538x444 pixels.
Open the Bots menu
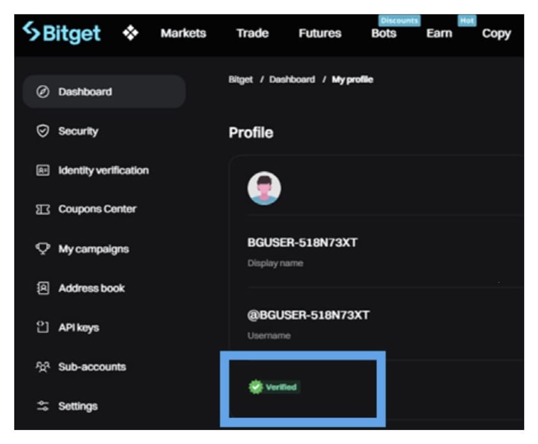(x=384, y=33)
